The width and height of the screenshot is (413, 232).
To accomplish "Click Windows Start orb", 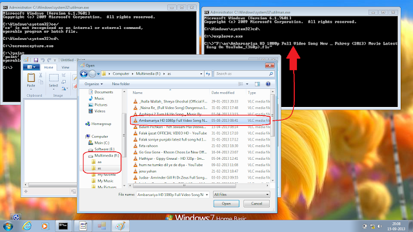I will click(x=8, y=226).
